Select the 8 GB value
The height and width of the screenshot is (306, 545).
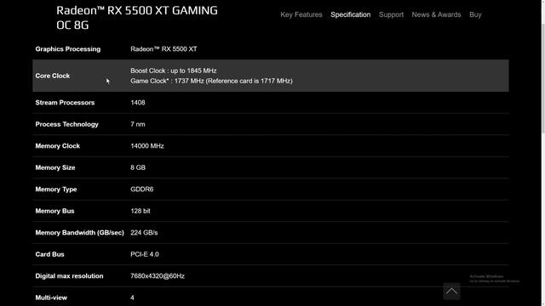tap(138, 167)
